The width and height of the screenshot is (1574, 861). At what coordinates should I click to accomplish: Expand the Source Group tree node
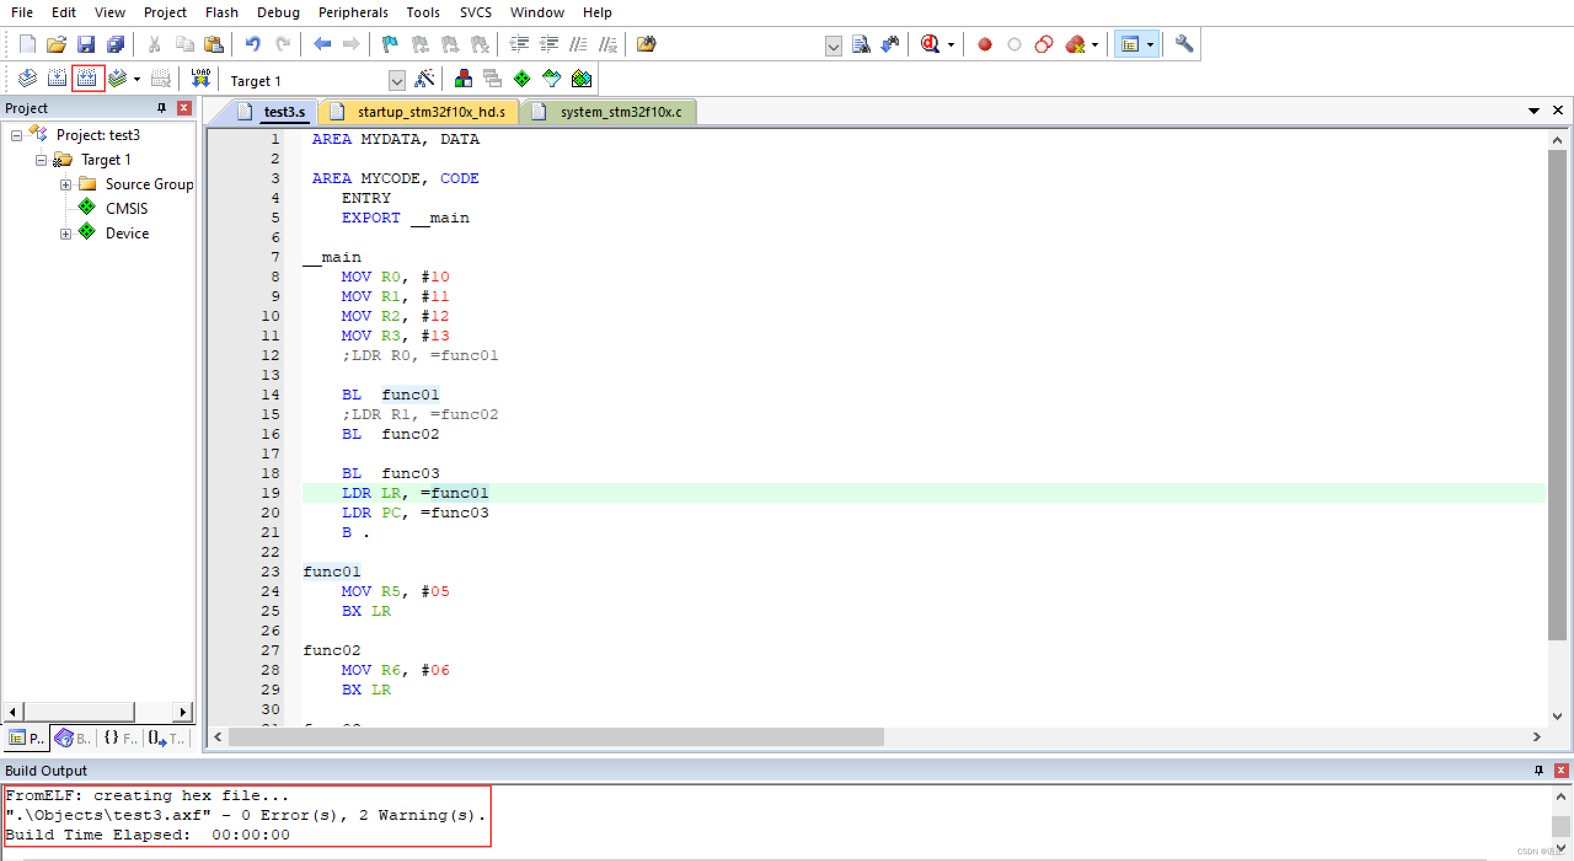pos(66,184)
